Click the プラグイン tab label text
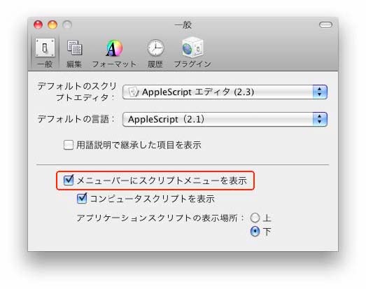Viewport: 366px width, 289px height. pyautogui.click(x=192, y=64)
